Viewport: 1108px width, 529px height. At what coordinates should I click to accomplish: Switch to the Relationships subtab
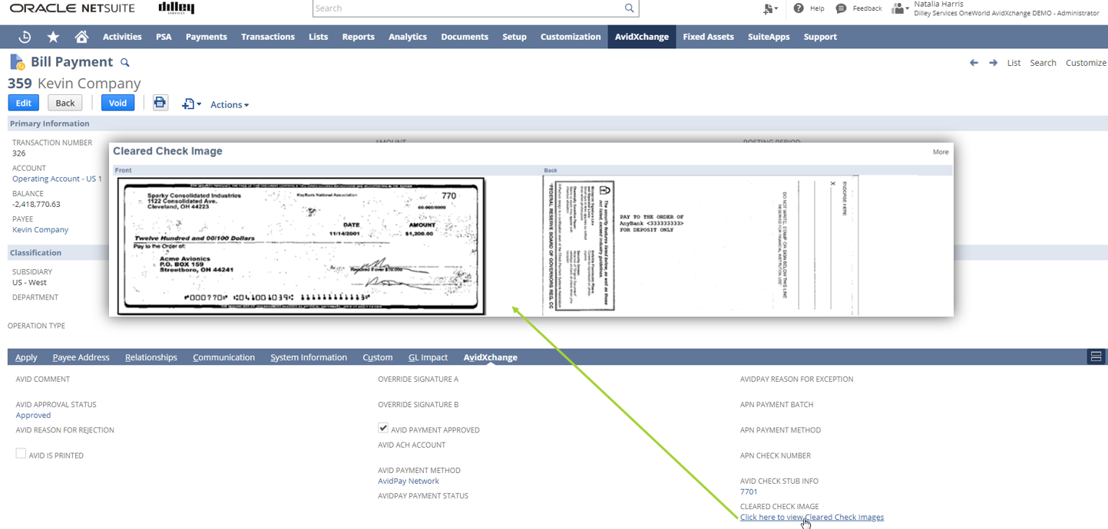tap(151, 357)
